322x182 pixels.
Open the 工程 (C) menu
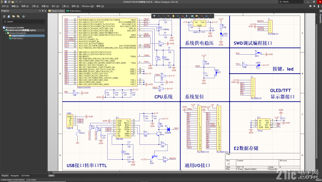coord(35,6)
